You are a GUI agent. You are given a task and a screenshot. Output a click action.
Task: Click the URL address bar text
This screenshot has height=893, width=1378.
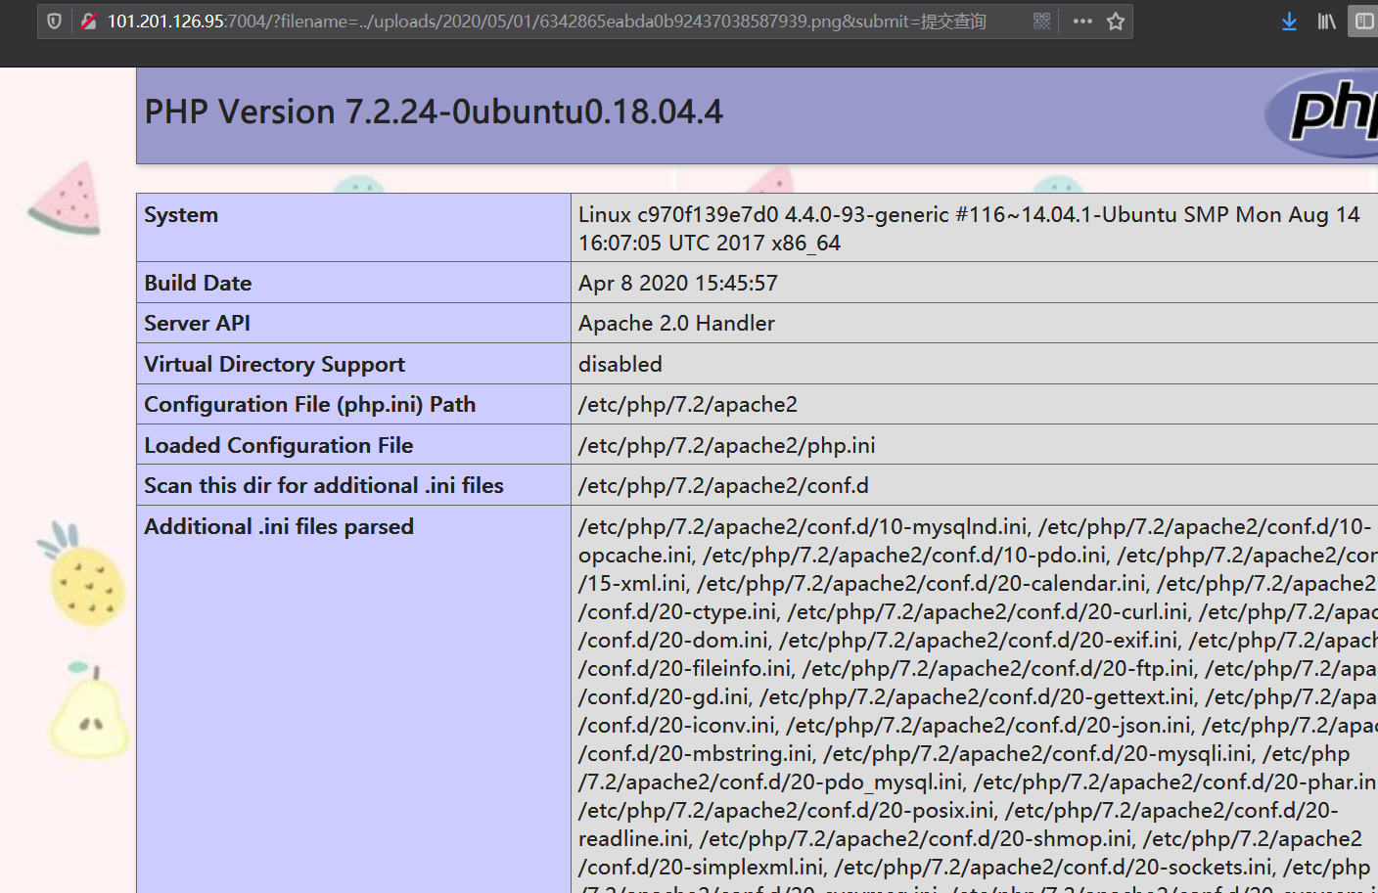coord(546,22)
